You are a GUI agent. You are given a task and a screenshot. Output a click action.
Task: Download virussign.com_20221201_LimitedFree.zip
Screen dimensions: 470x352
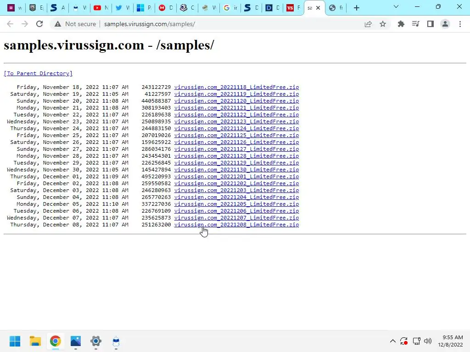(236, 176)
